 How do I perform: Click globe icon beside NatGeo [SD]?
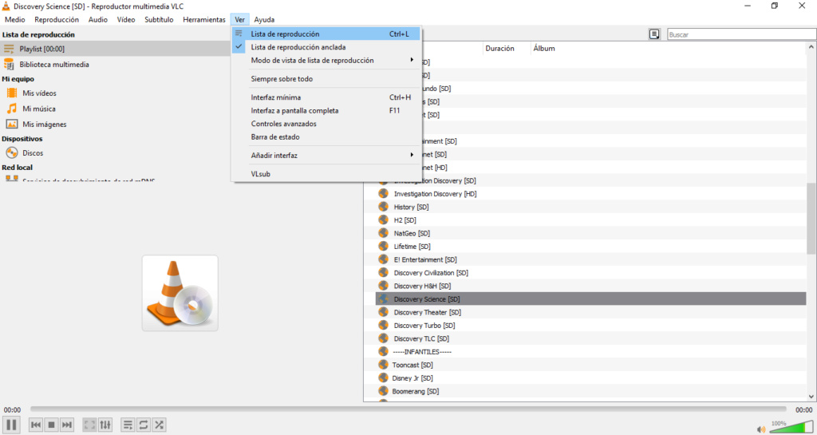384,233
